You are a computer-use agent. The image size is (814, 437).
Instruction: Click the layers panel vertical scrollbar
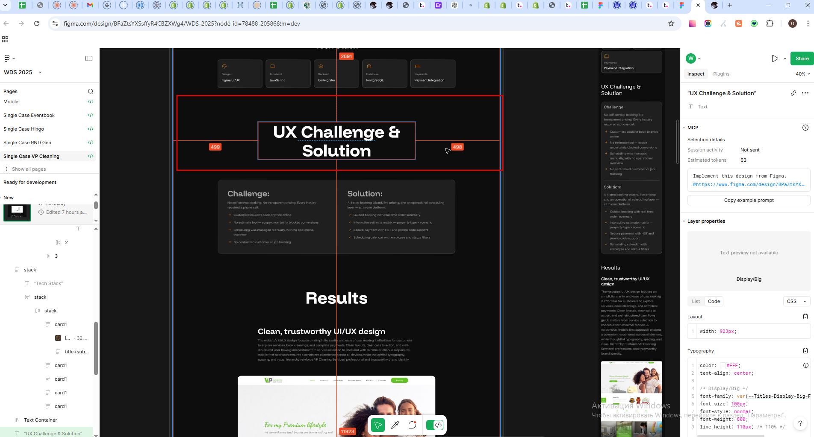96,348
